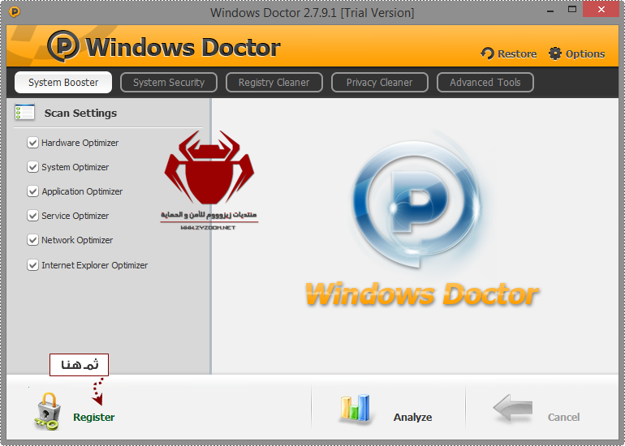Close the Windows Doctor window
This screenshot has width=625, height=446.
coord(601,9)
